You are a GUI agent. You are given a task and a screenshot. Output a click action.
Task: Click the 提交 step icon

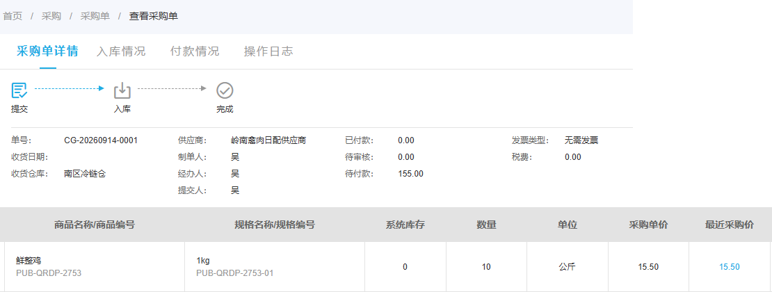(x=19, y=90)
